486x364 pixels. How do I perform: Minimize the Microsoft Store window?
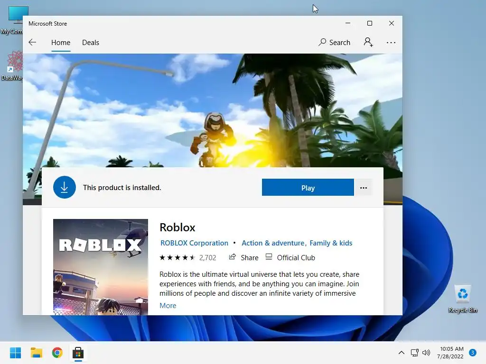point(348,23)
